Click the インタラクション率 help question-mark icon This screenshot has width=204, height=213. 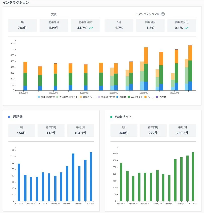tap(163, 14)
